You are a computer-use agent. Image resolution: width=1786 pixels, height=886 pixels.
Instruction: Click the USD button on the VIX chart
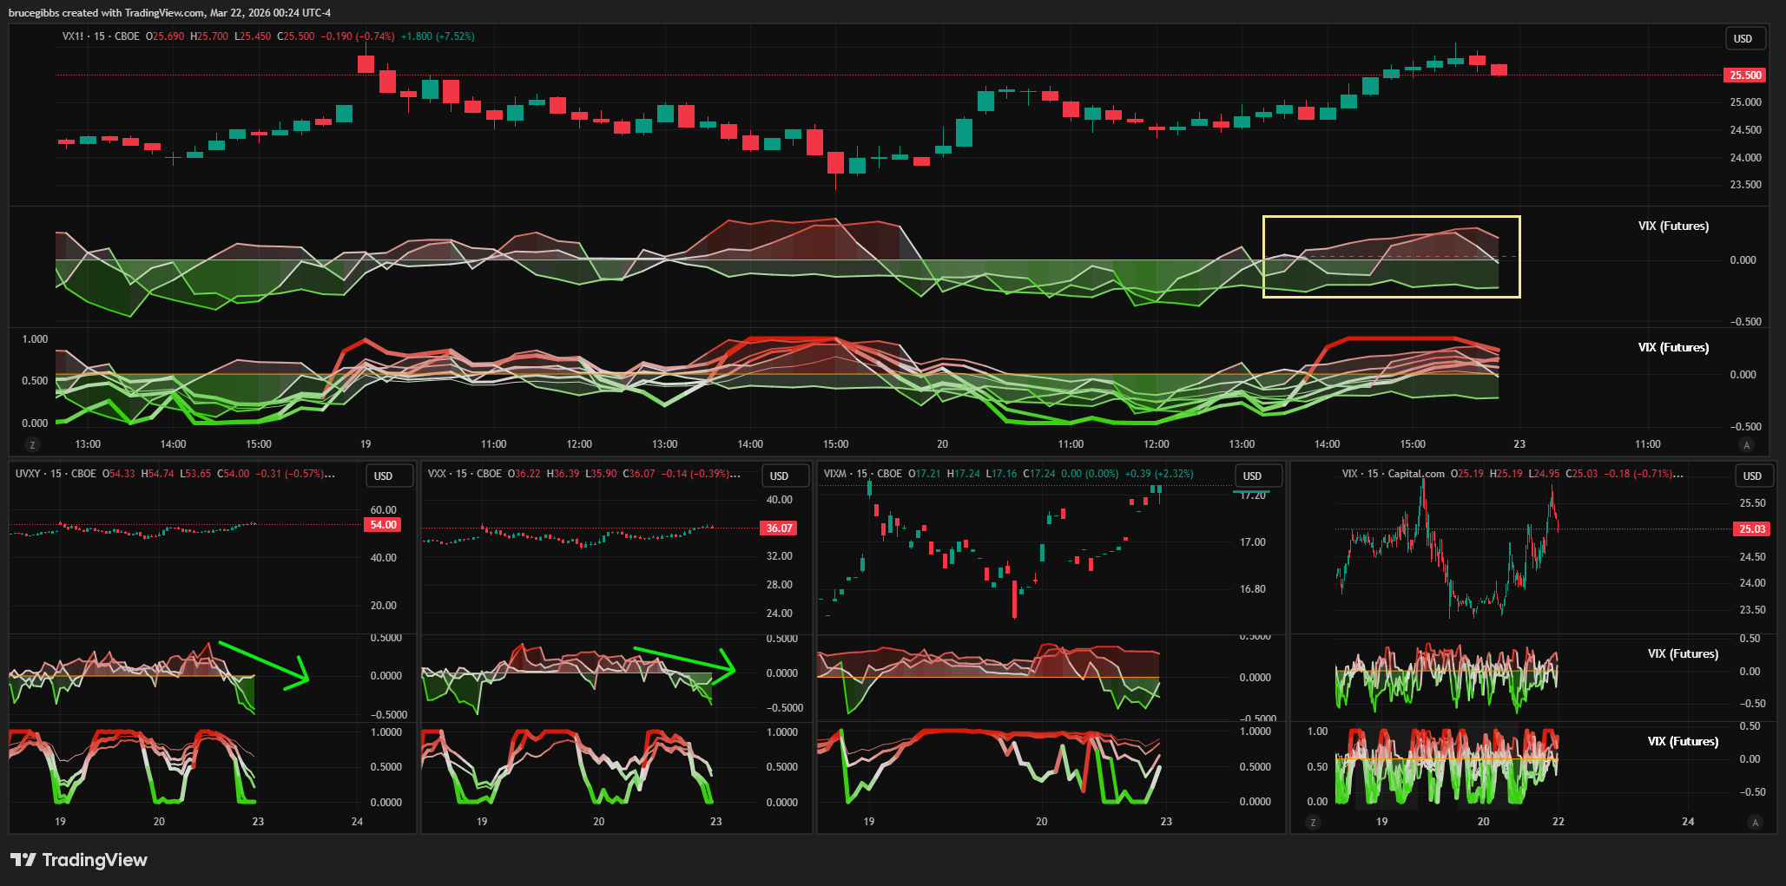(x=1752, y=476)
